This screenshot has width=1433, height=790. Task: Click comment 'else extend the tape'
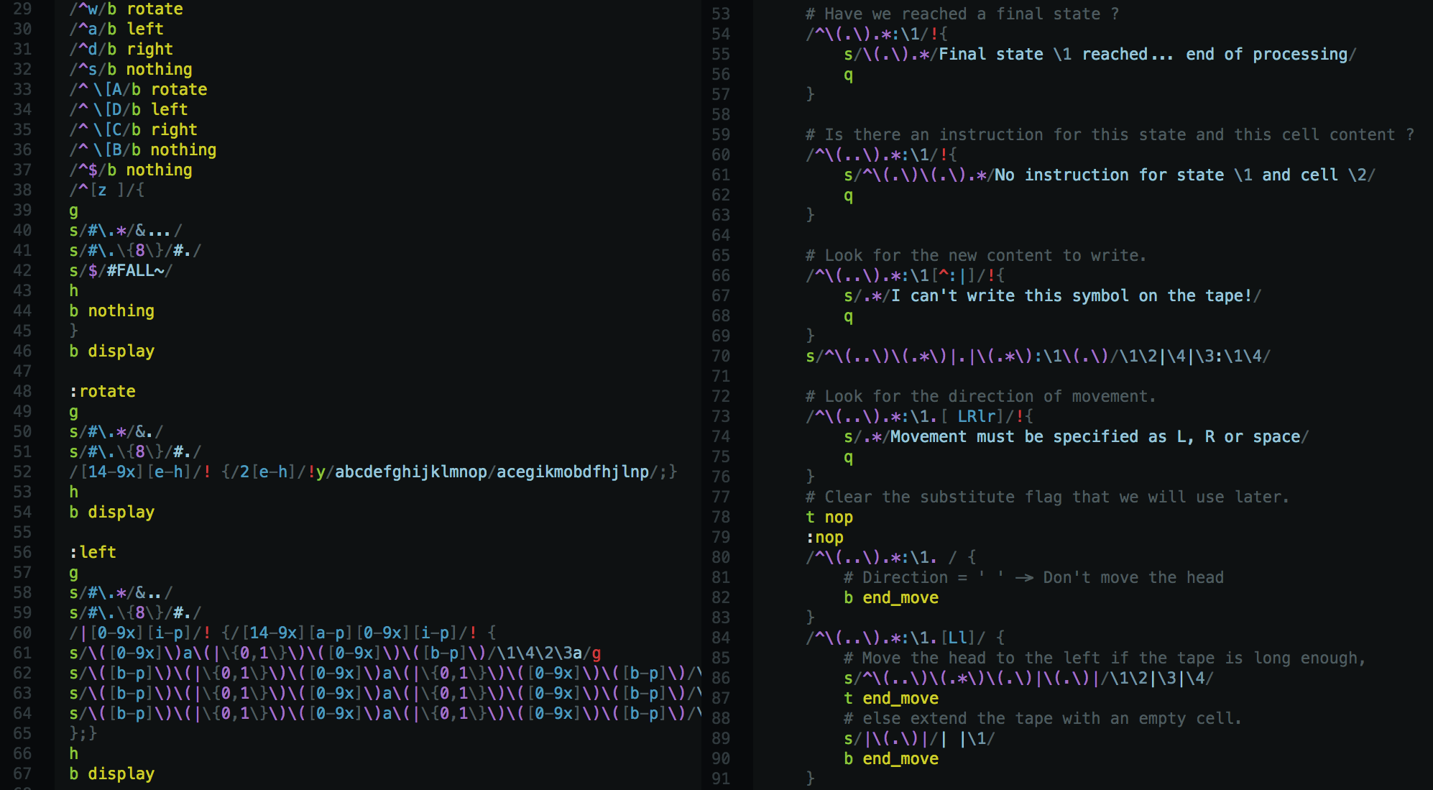(1042, 718)
